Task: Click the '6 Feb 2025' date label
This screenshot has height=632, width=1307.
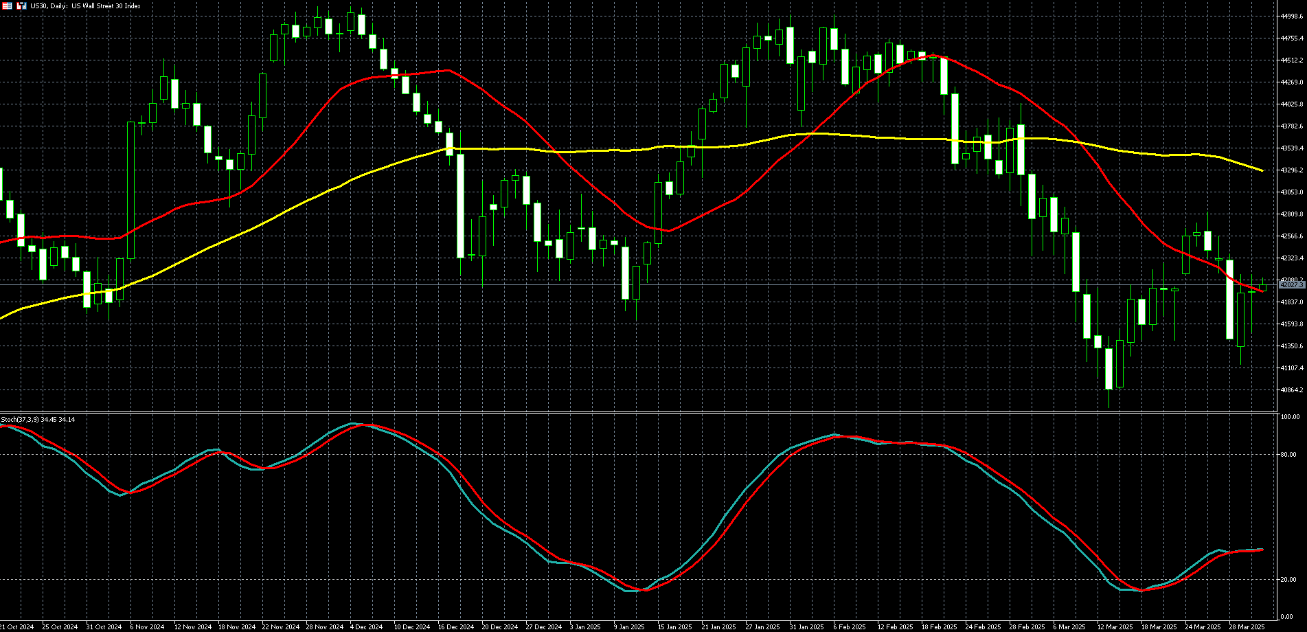Action: tap(850, 627)
